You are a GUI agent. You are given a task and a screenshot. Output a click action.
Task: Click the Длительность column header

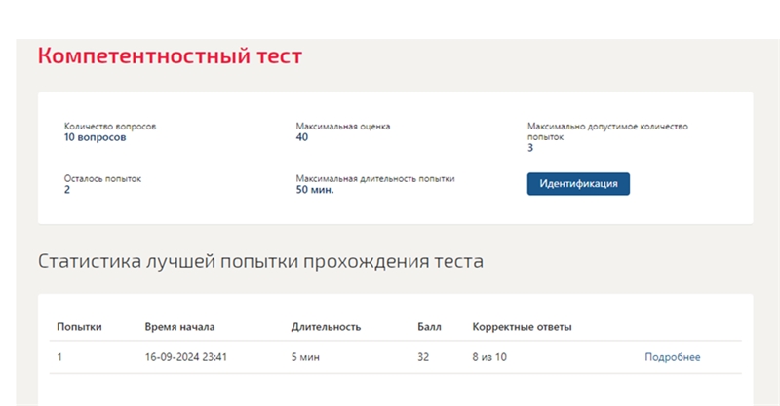[x=326, y=327]
